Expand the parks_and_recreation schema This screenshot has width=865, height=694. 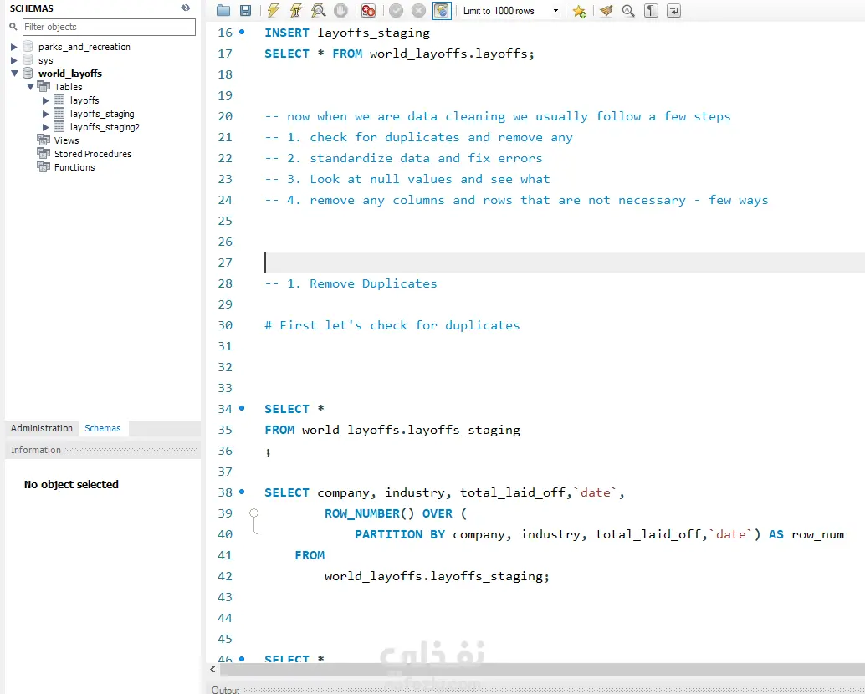click(14, 47)
